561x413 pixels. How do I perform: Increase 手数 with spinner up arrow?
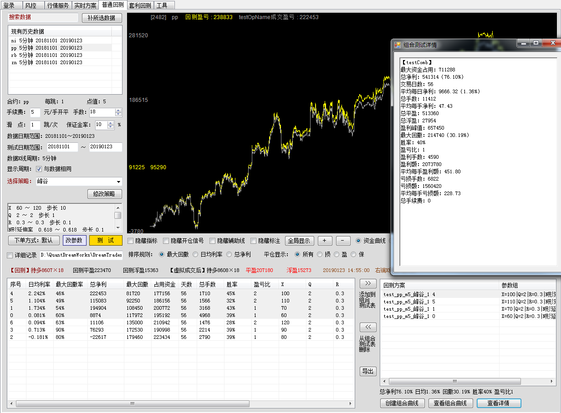pyautogui.click(x=118, y=111)
